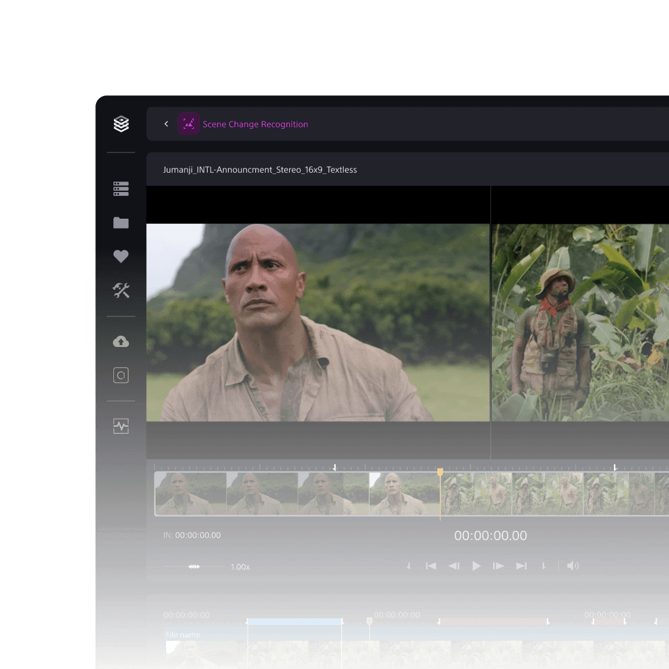Open tools via wrench and hammer icon
This screenshot has height=669, width=669.
(x=121, y=290)
